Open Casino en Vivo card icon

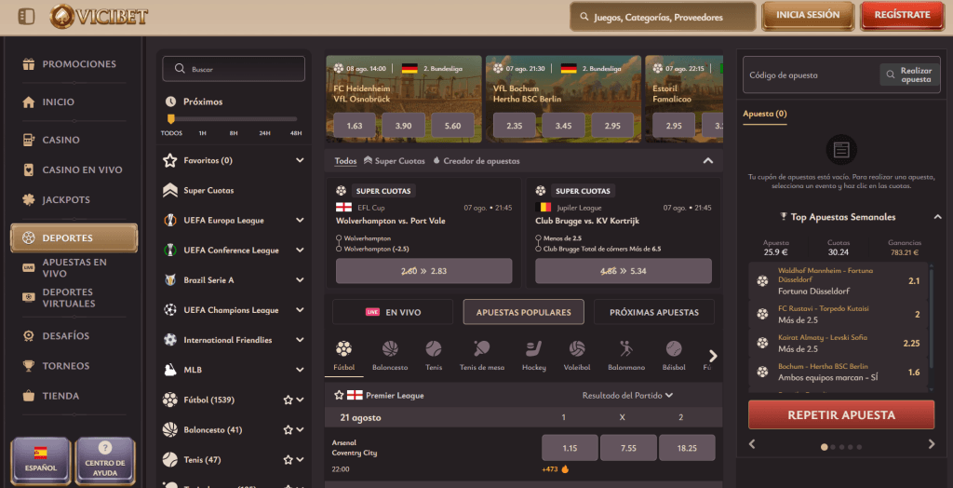[x=28, y=169]
